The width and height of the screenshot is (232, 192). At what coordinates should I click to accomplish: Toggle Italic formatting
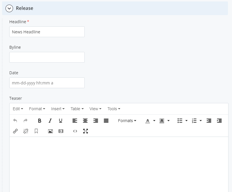[x=50, y=121]
